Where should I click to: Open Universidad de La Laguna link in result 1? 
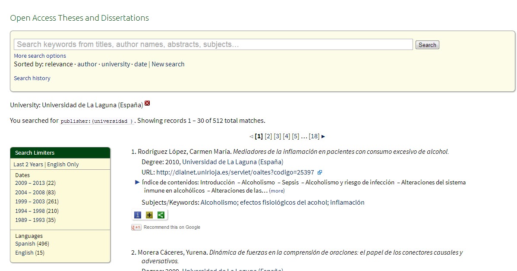[233, 162]
